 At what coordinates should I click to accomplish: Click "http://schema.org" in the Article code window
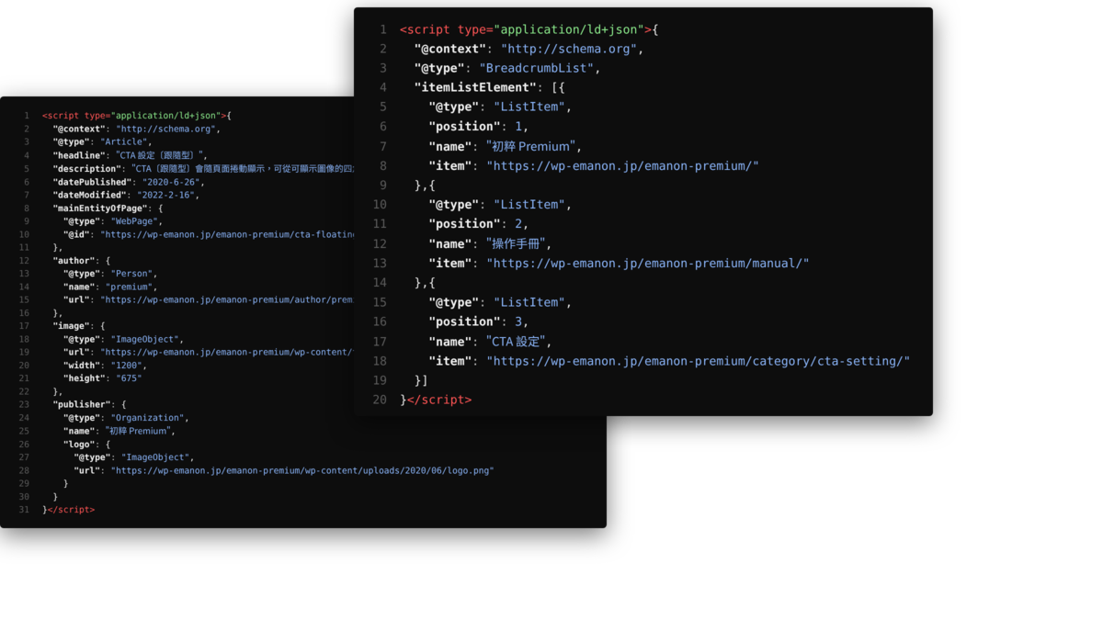(x=165, y=130)
